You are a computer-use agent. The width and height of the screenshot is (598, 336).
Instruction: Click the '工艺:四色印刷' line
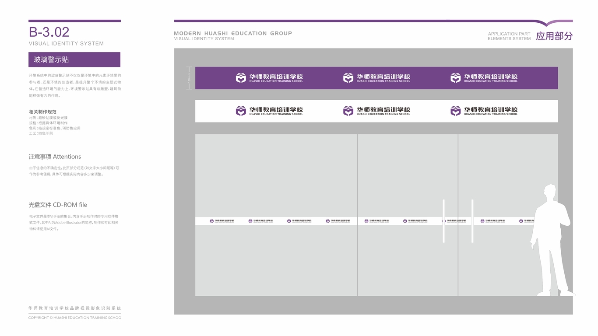coord(41,133)
